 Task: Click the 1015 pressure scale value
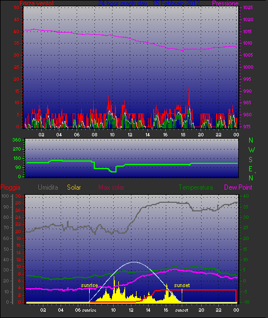(x=248, y=32)
